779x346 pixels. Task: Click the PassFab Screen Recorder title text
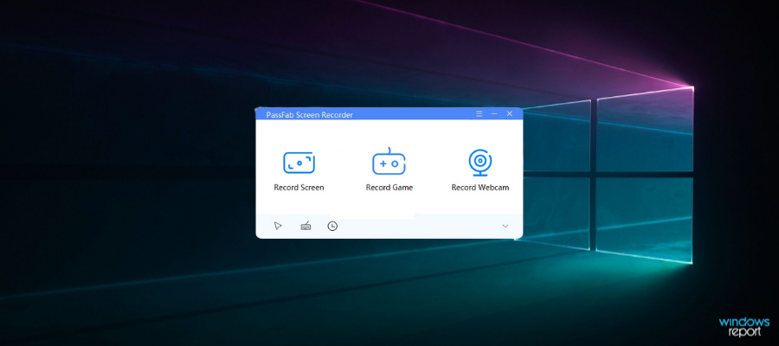(310, 115)
